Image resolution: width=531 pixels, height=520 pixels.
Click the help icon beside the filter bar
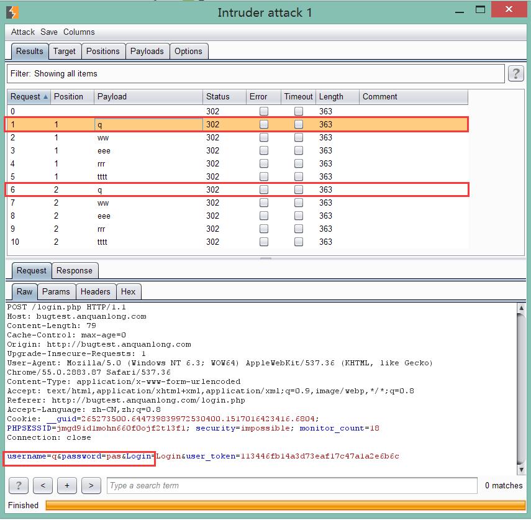coord(515,74)
